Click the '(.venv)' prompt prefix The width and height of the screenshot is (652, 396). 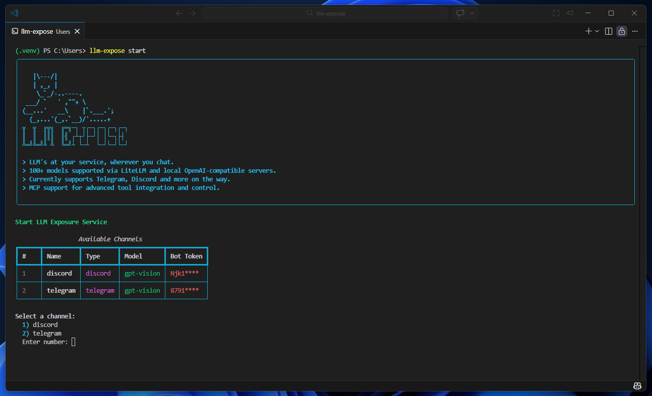(28, 50)
